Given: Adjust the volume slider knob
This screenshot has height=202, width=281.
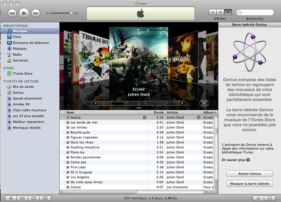Looking at the screenshot, I should 71,13.
